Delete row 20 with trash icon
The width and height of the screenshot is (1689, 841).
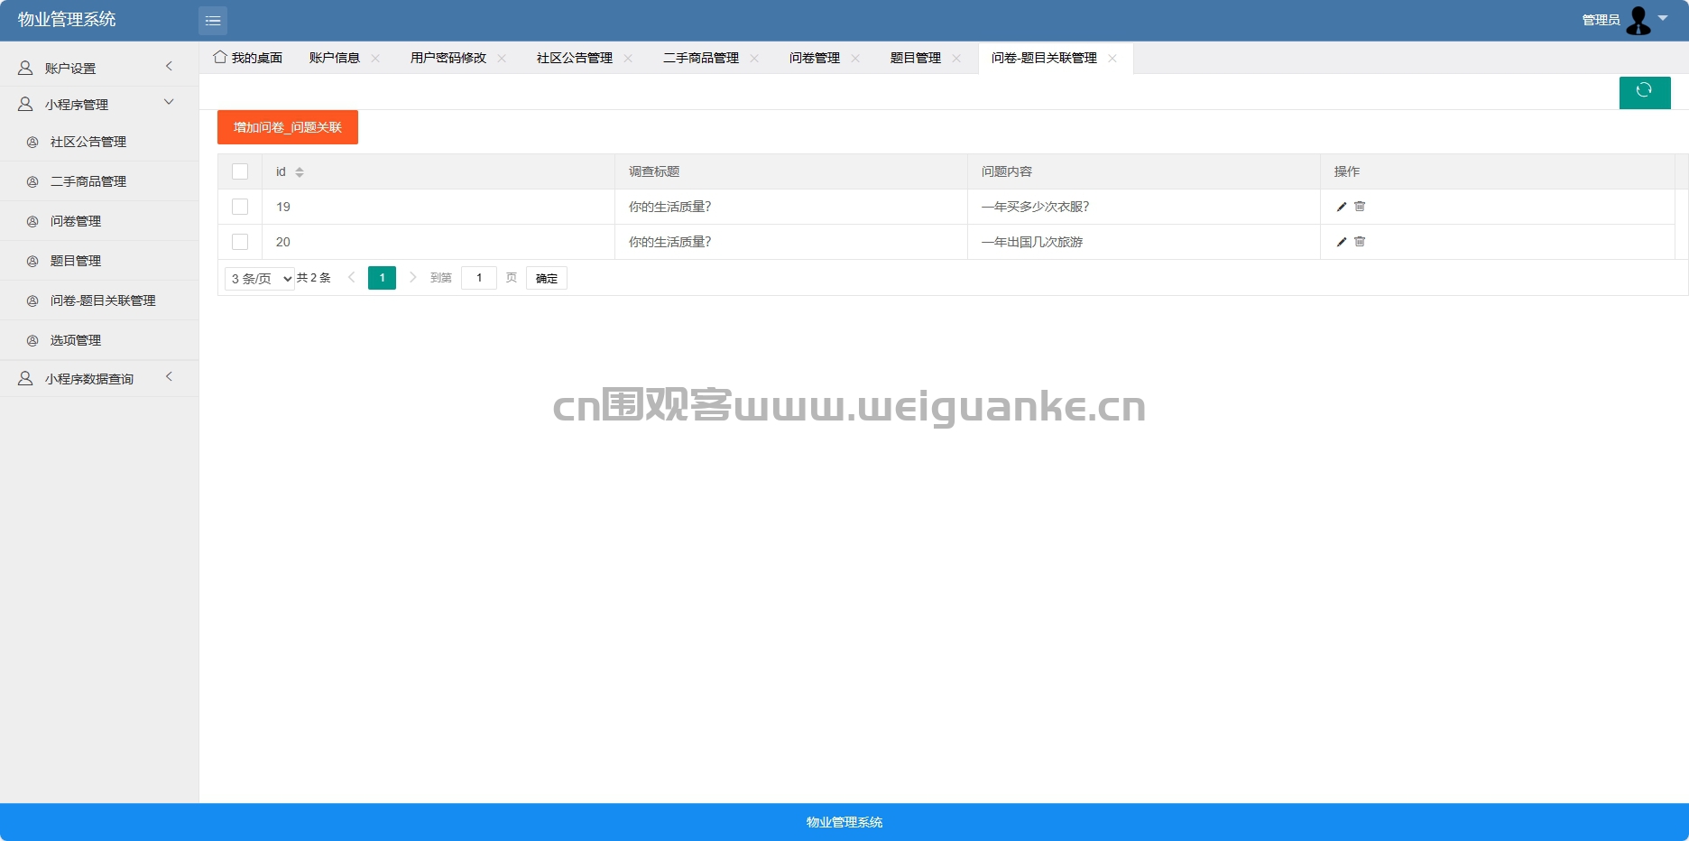click(1360, 242)
